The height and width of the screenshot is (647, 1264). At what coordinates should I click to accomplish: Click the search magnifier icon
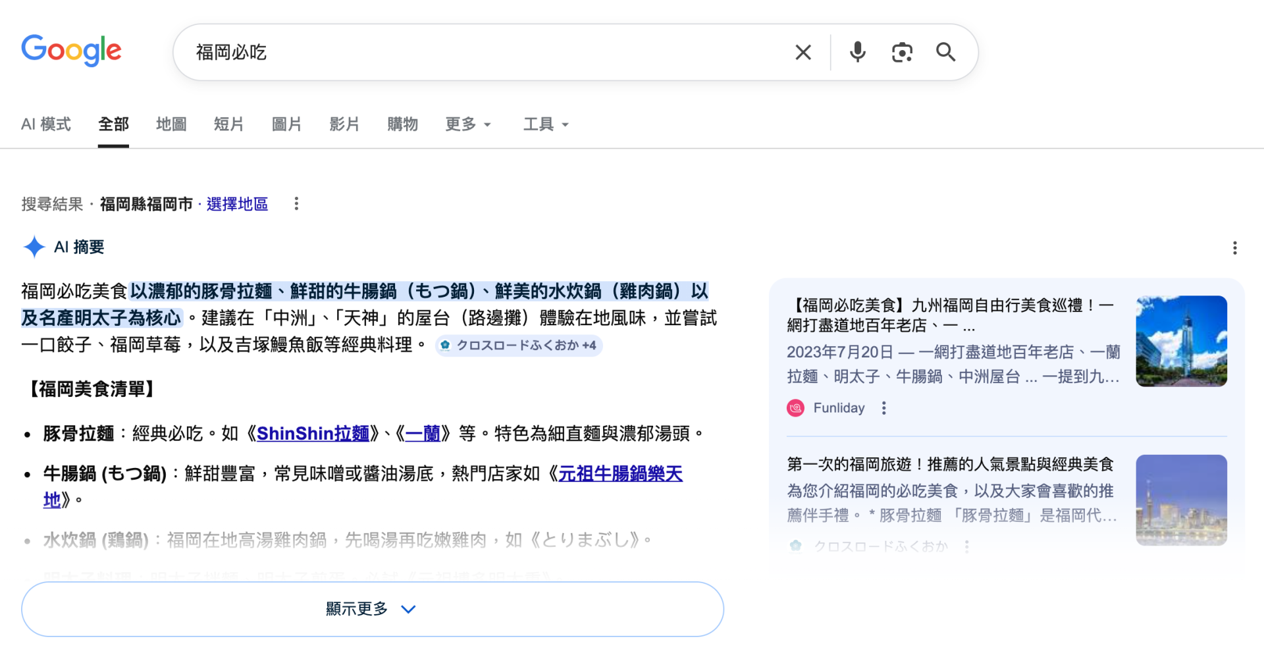click(x=946, y=51)
